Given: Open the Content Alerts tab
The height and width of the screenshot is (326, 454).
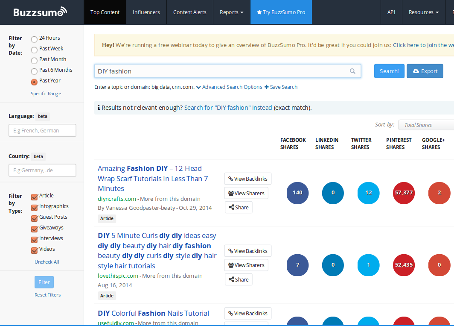Looking at the screenshot, I should [190, 12].
